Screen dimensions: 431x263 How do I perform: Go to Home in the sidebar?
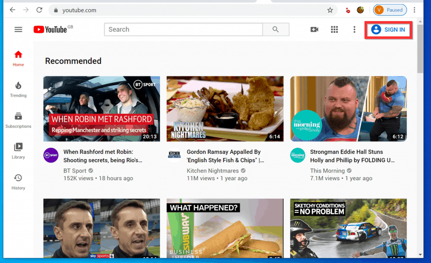tap(18, 59)
